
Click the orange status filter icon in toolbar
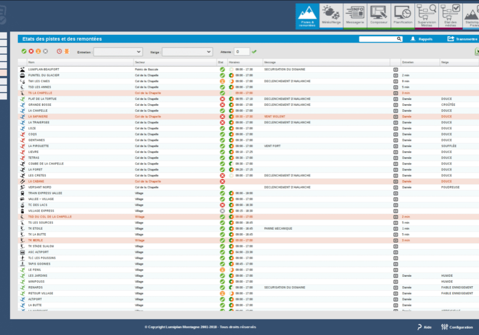[38, 51]
